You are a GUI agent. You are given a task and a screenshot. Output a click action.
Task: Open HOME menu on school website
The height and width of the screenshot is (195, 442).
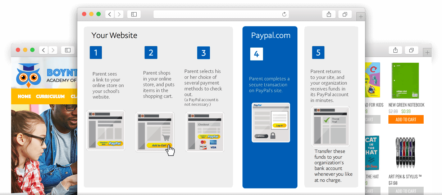coord(24,96)
